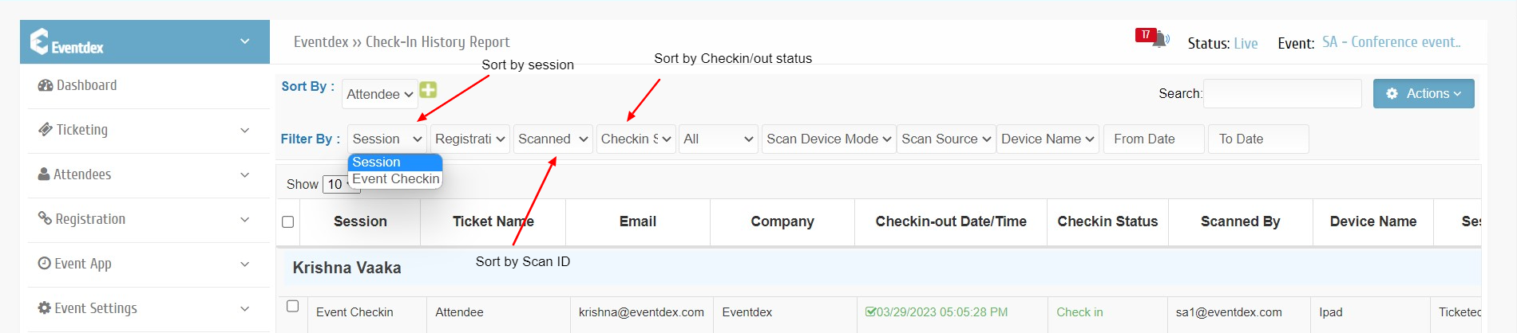
Task: Tick the select-all checkbox in table header
Action: click(288, 221)
